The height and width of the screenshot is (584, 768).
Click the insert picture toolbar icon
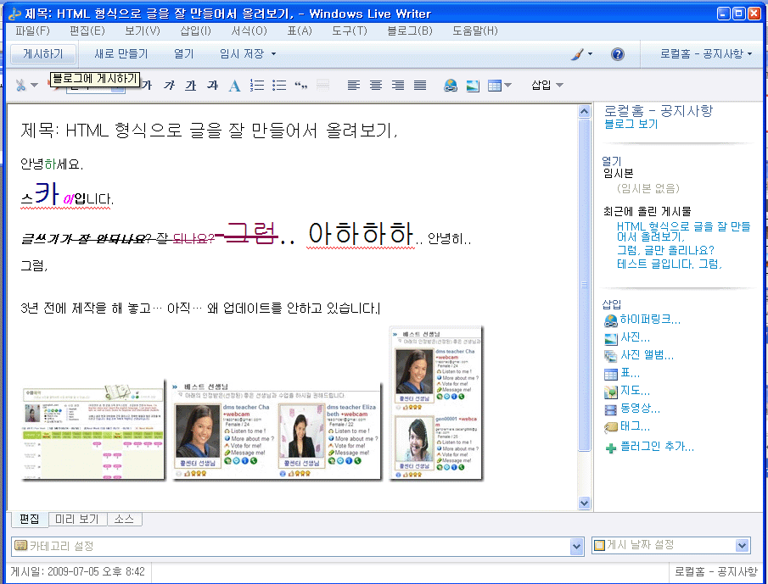pyautogui.click(x=473, y=85)
